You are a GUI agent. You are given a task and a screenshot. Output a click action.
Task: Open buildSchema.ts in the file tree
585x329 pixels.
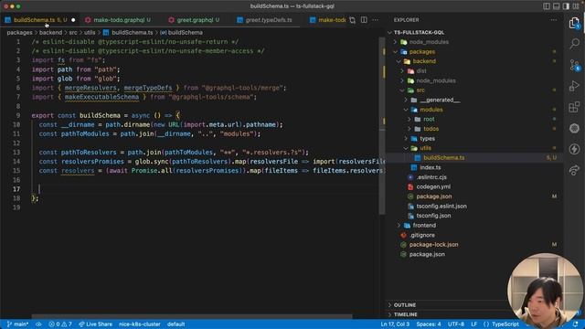tap(443, 158)
